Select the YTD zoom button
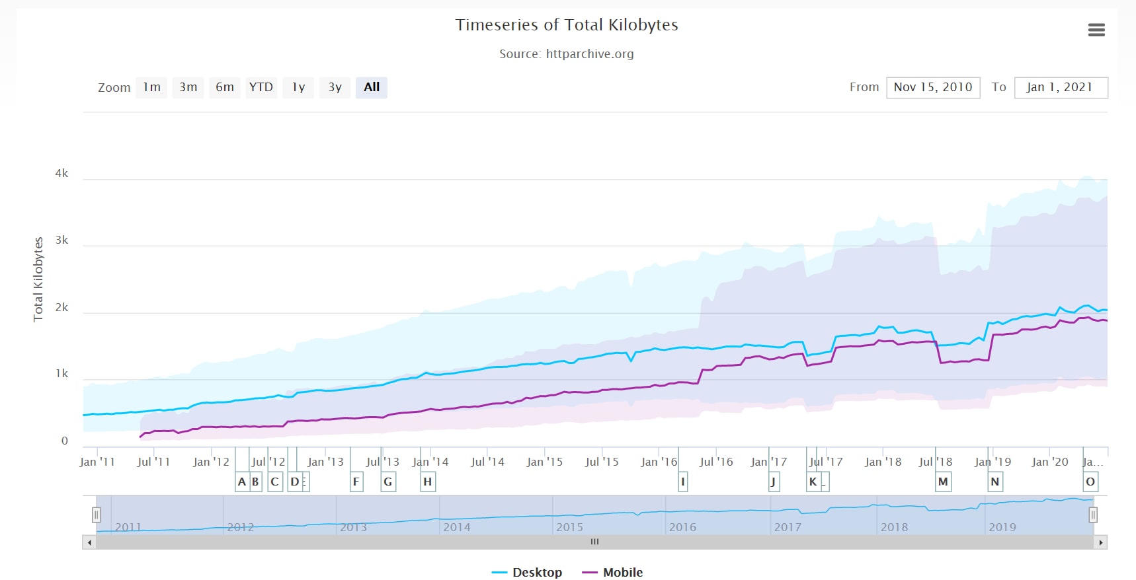 [261, 87]
